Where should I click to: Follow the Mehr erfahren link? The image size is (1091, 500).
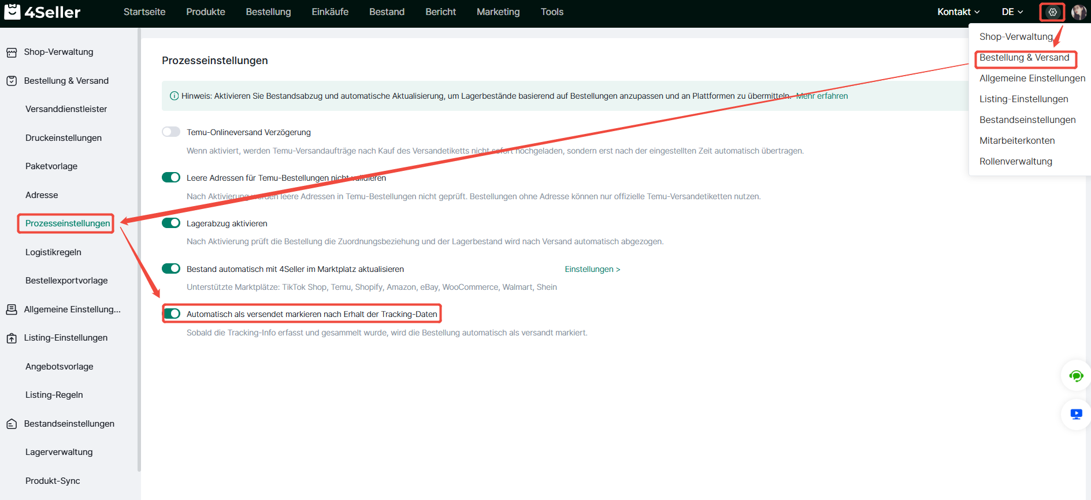(x=822, y=96)
